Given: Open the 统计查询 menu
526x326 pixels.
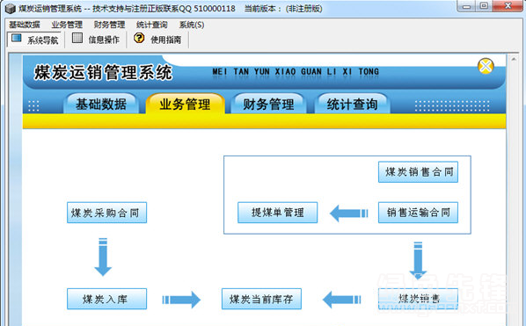Looking at the screenshot, I should (151, 25).
